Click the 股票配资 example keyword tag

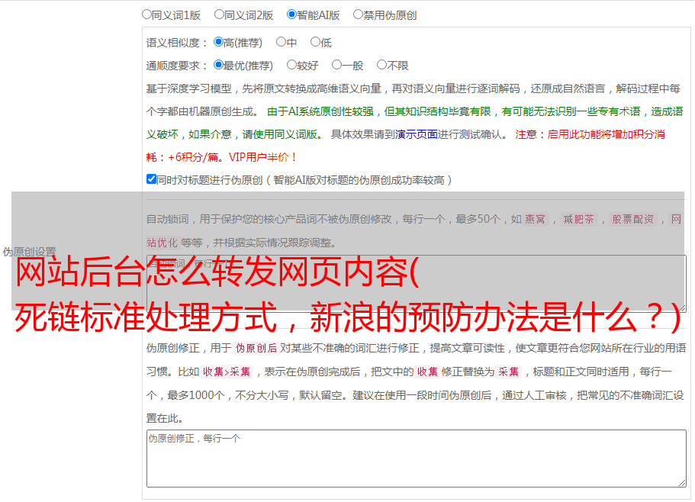632,219
